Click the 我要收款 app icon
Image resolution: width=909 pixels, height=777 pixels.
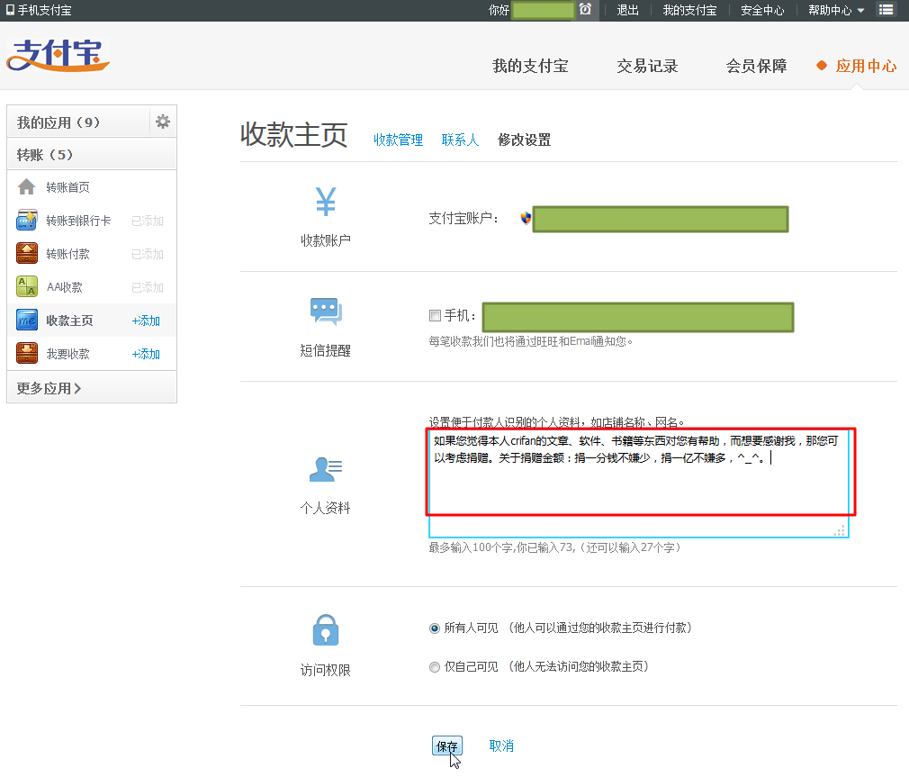(x=27, y=353)
